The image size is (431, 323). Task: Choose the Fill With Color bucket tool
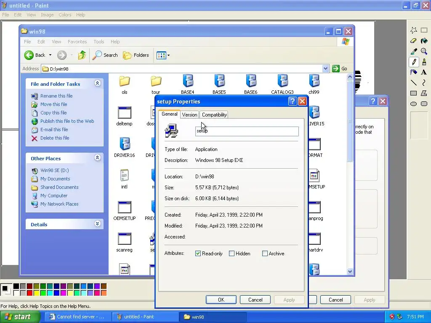(424, 41)
